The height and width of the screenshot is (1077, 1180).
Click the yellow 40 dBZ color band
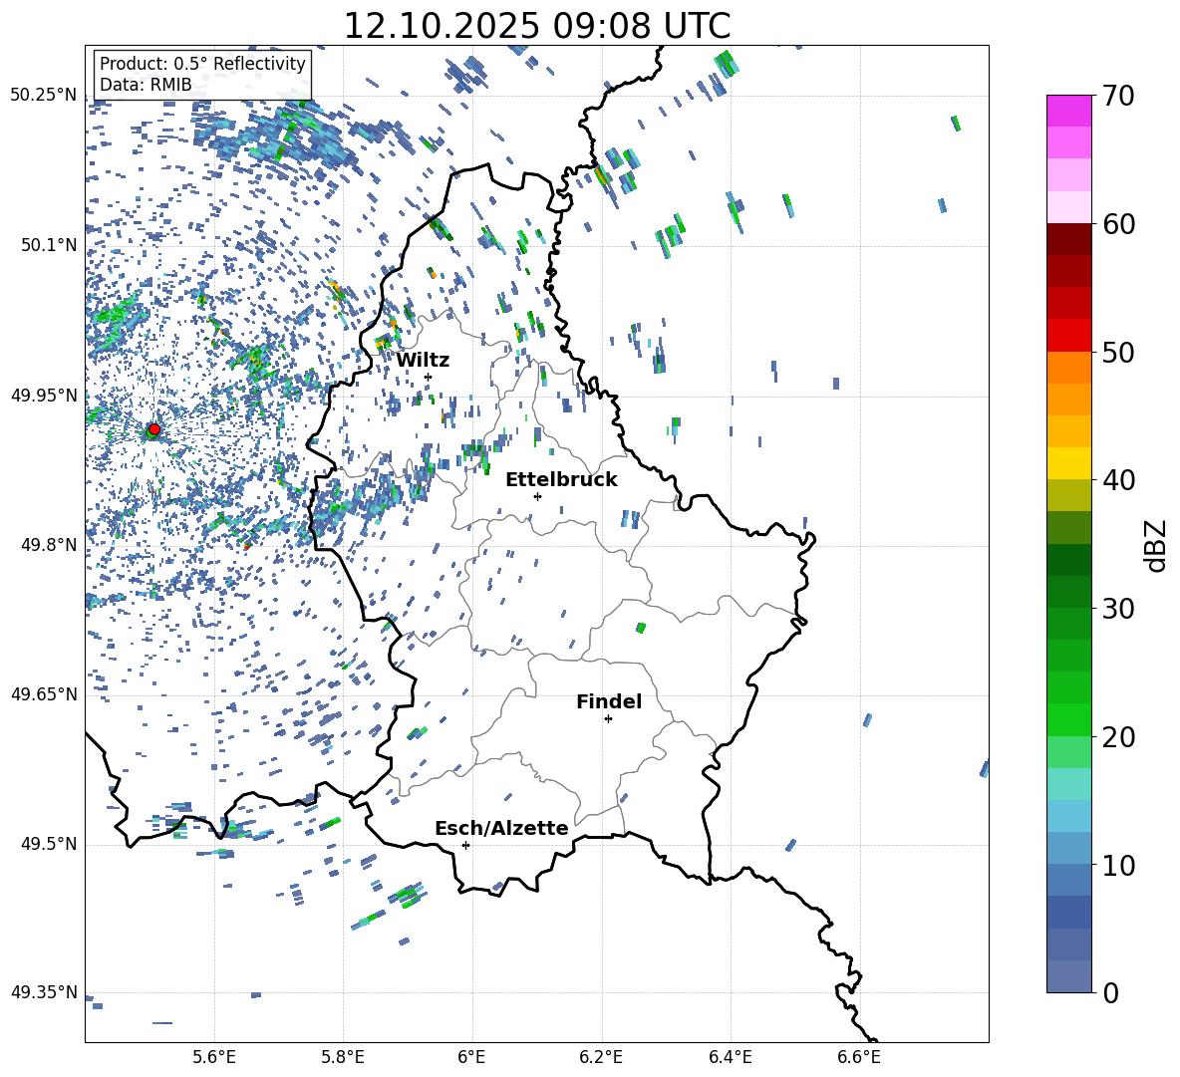1068,463
